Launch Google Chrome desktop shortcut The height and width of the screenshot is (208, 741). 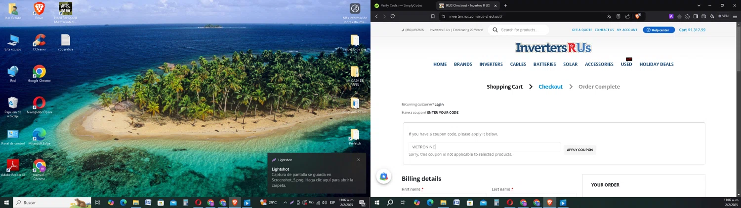pyautogui.click(x=39, y=74)
